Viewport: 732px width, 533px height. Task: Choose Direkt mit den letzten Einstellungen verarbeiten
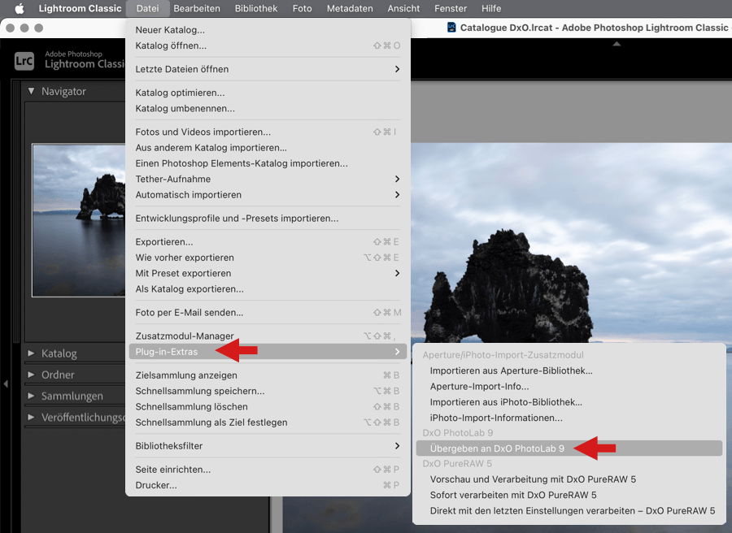click(x=569, y=510)
